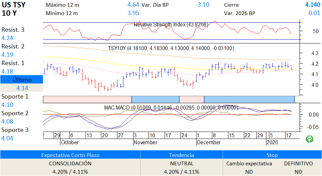Click the wide pink band on the left

(x=87, y=99)
